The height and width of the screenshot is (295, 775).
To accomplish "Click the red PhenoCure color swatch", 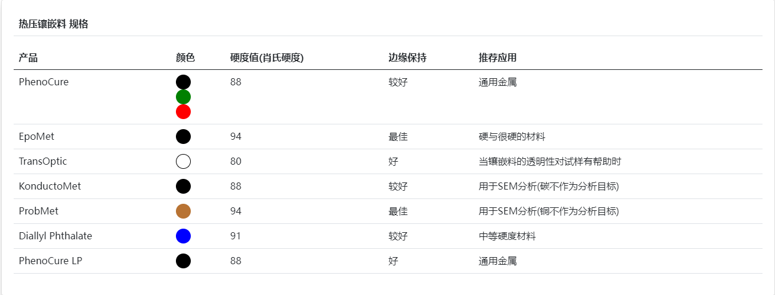I will coord(183,111).
